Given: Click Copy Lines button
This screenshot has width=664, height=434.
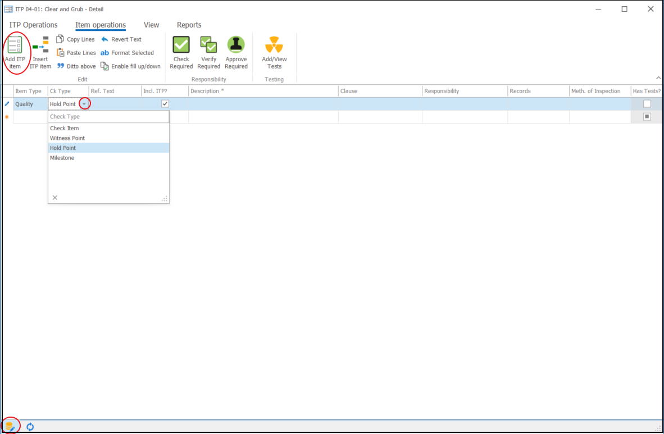Looking at the screenshot, I should 76,39.
